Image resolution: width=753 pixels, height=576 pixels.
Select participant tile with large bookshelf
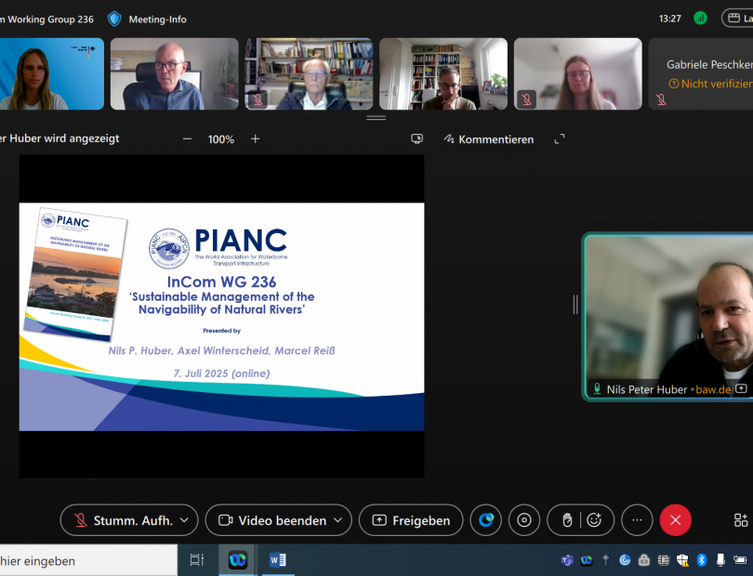pos(309,74)
